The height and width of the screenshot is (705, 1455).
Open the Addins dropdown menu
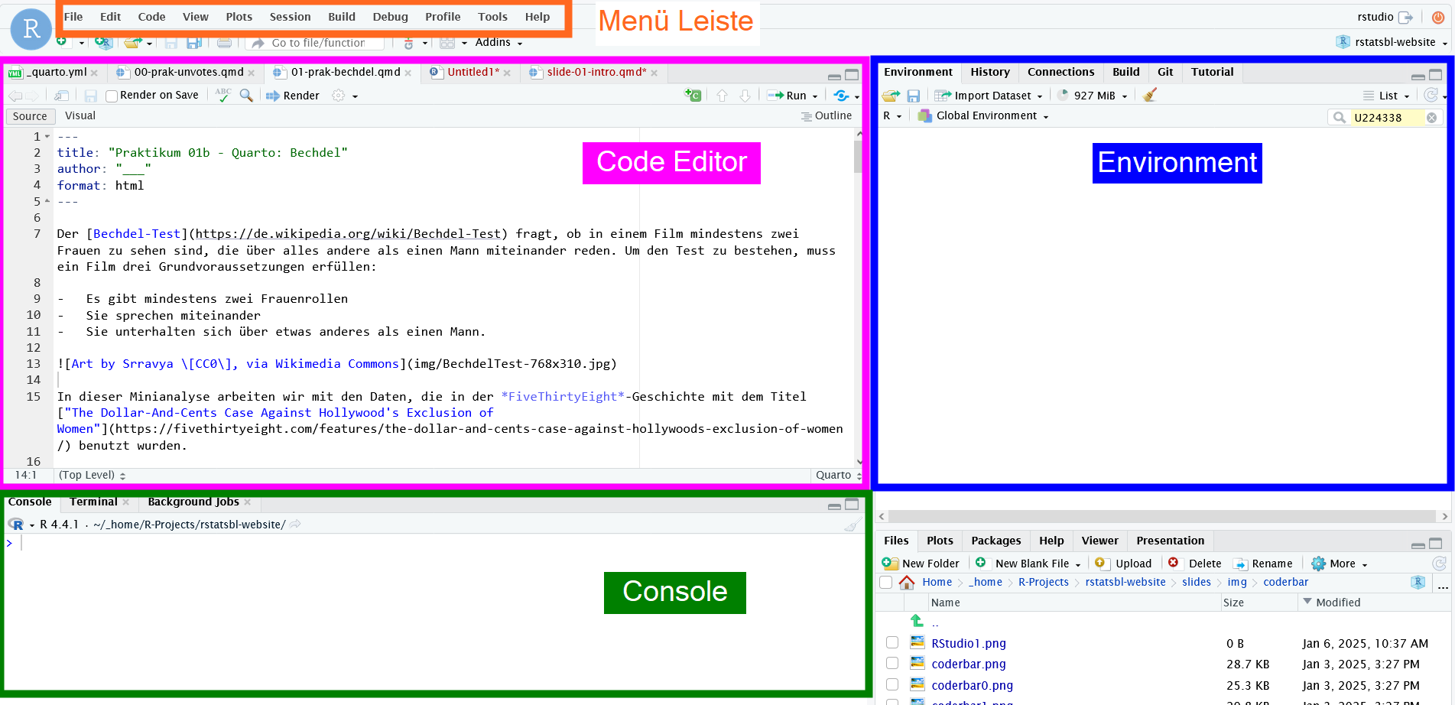click(x=499, y=42)
